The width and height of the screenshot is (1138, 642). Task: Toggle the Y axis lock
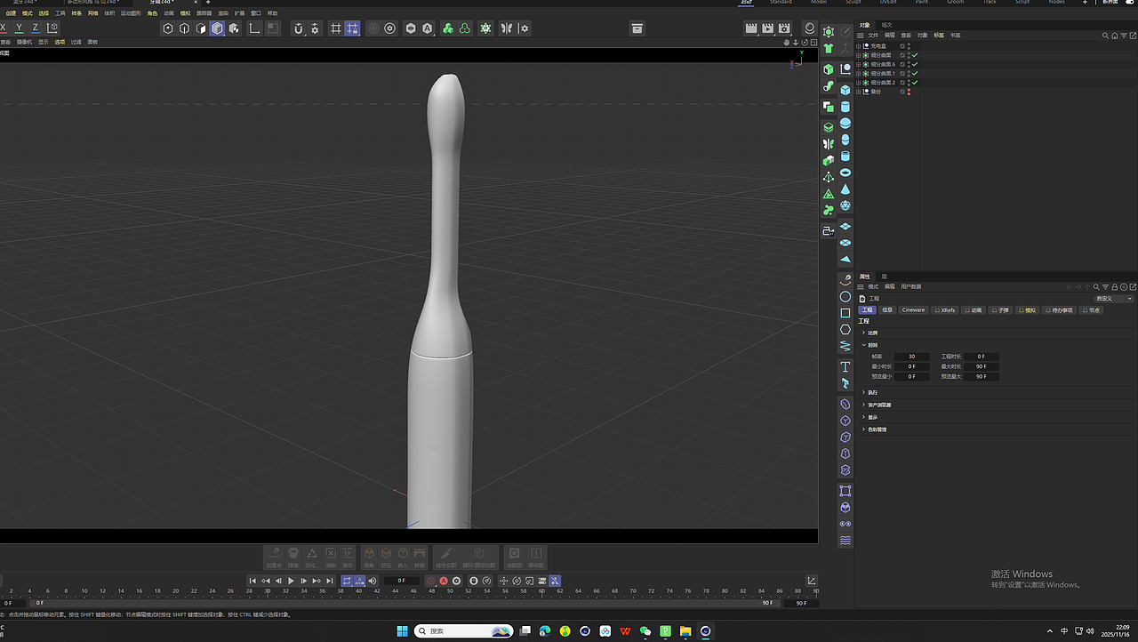click(19, 28)
